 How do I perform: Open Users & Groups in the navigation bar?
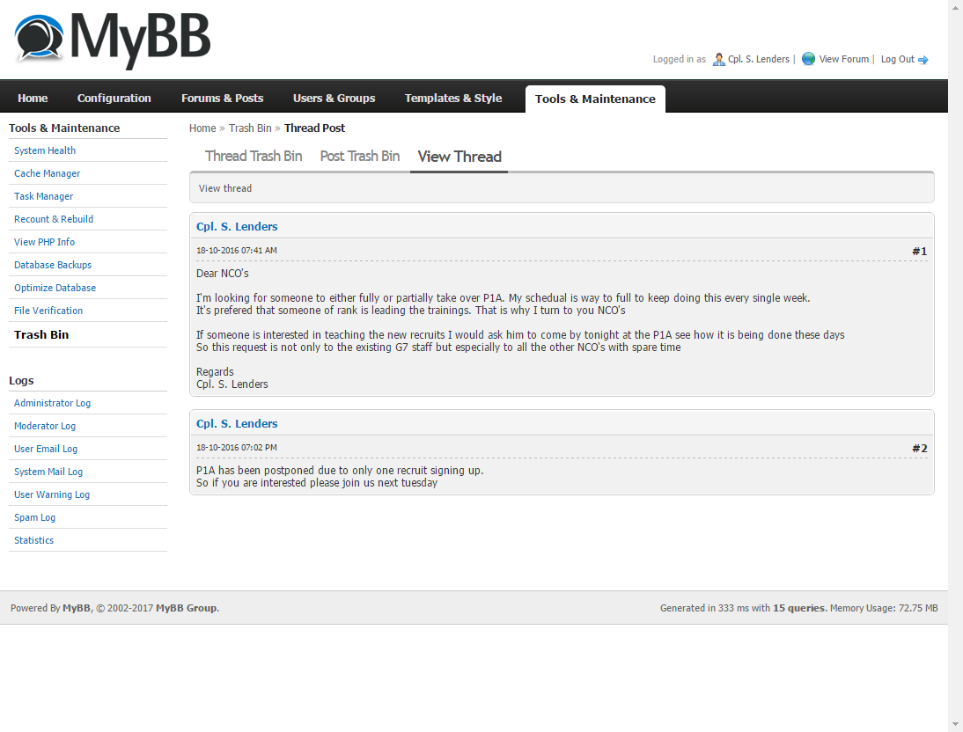pos(334,99)
